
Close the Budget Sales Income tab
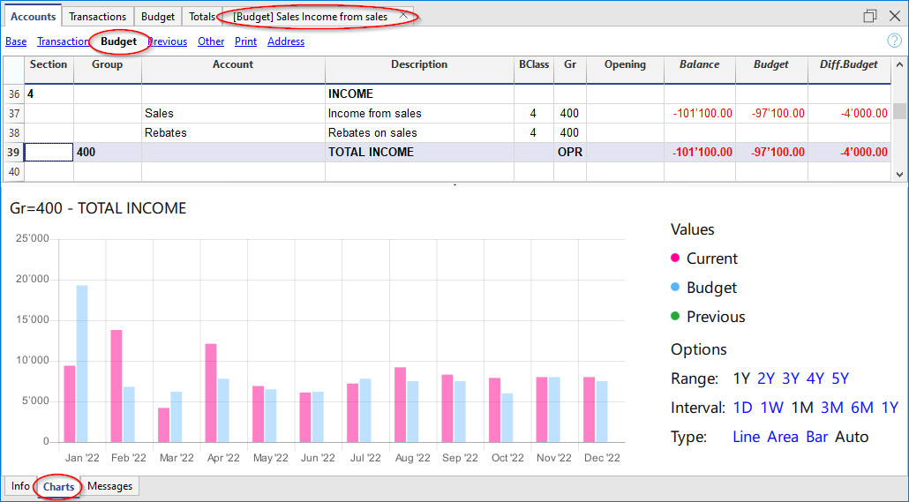403,16
